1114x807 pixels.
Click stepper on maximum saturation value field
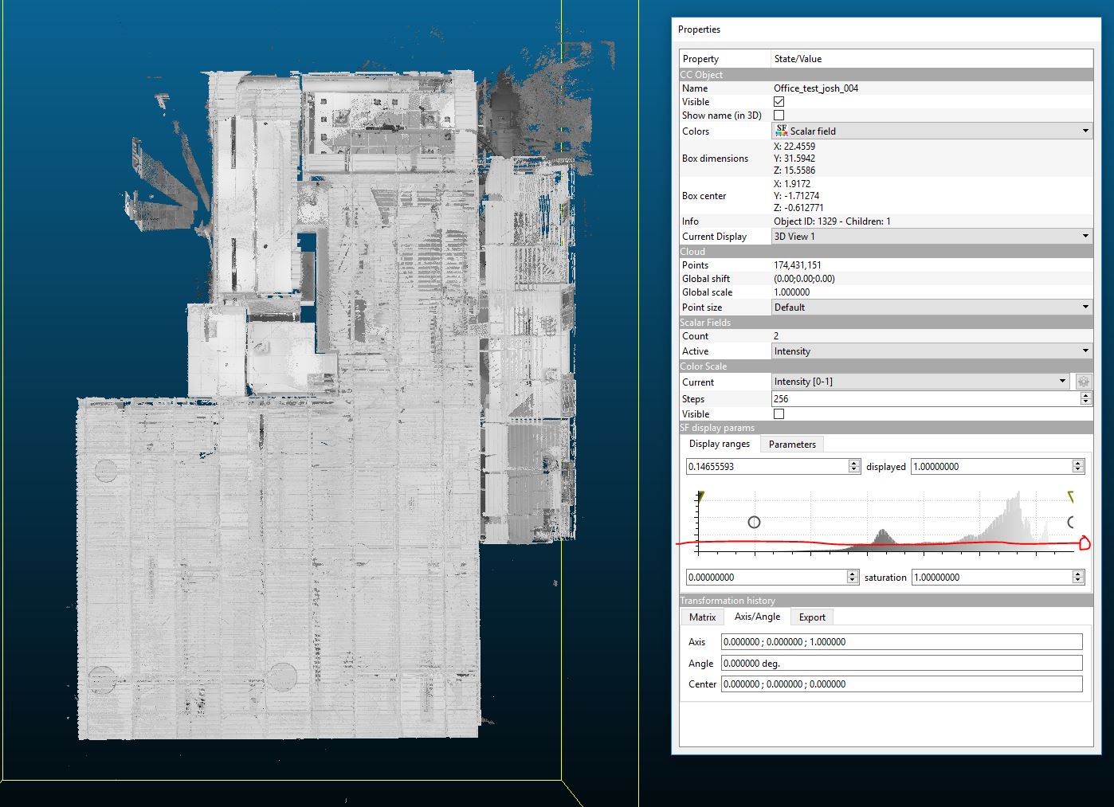pos(1078,578)
